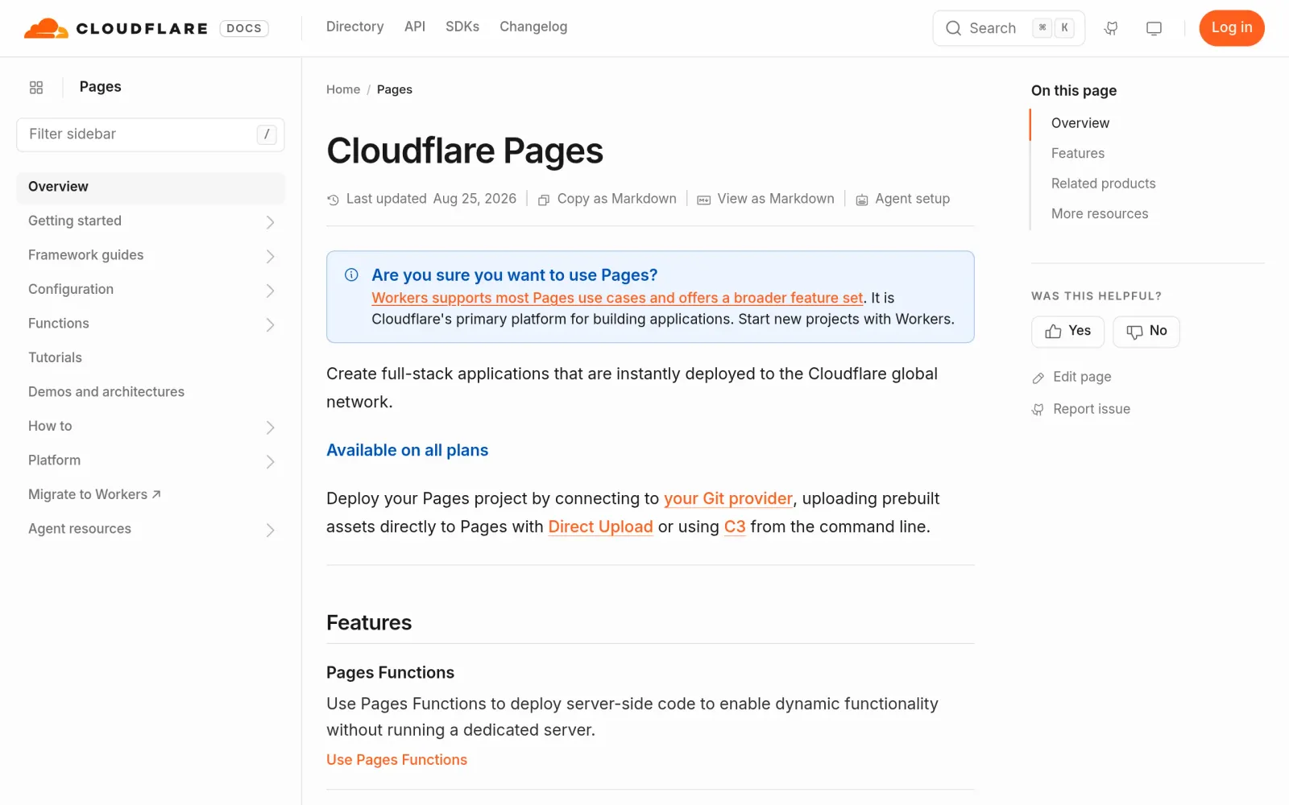The image size is (1289, 805).
Task: Open the Workers broader feature set link
Action: click(x=617, y=298)
